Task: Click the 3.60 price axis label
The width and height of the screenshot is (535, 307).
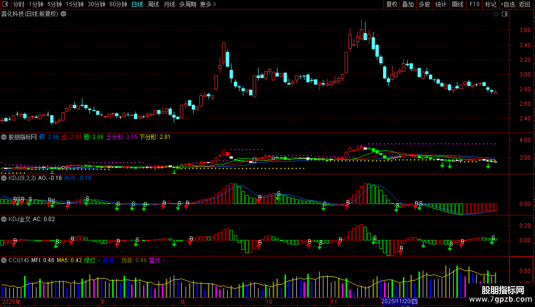Action: [x=525, y=30]
